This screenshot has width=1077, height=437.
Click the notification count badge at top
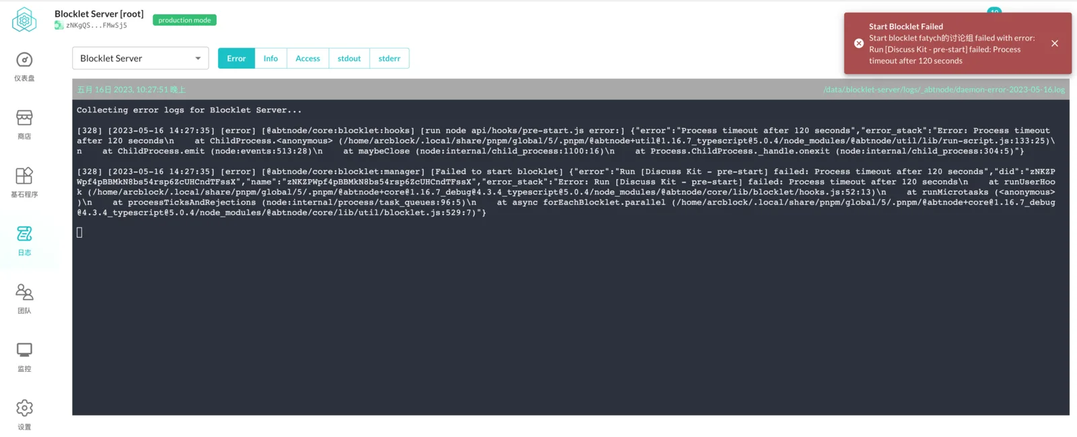pyautogui.click(x=994, y=11)
